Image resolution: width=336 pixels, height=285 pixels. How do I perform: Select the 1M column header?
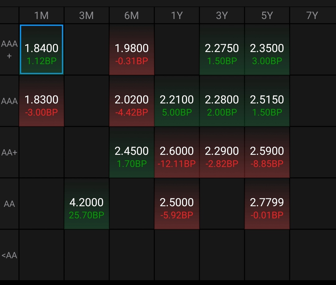pyautogui.click(x=41, y=16)
